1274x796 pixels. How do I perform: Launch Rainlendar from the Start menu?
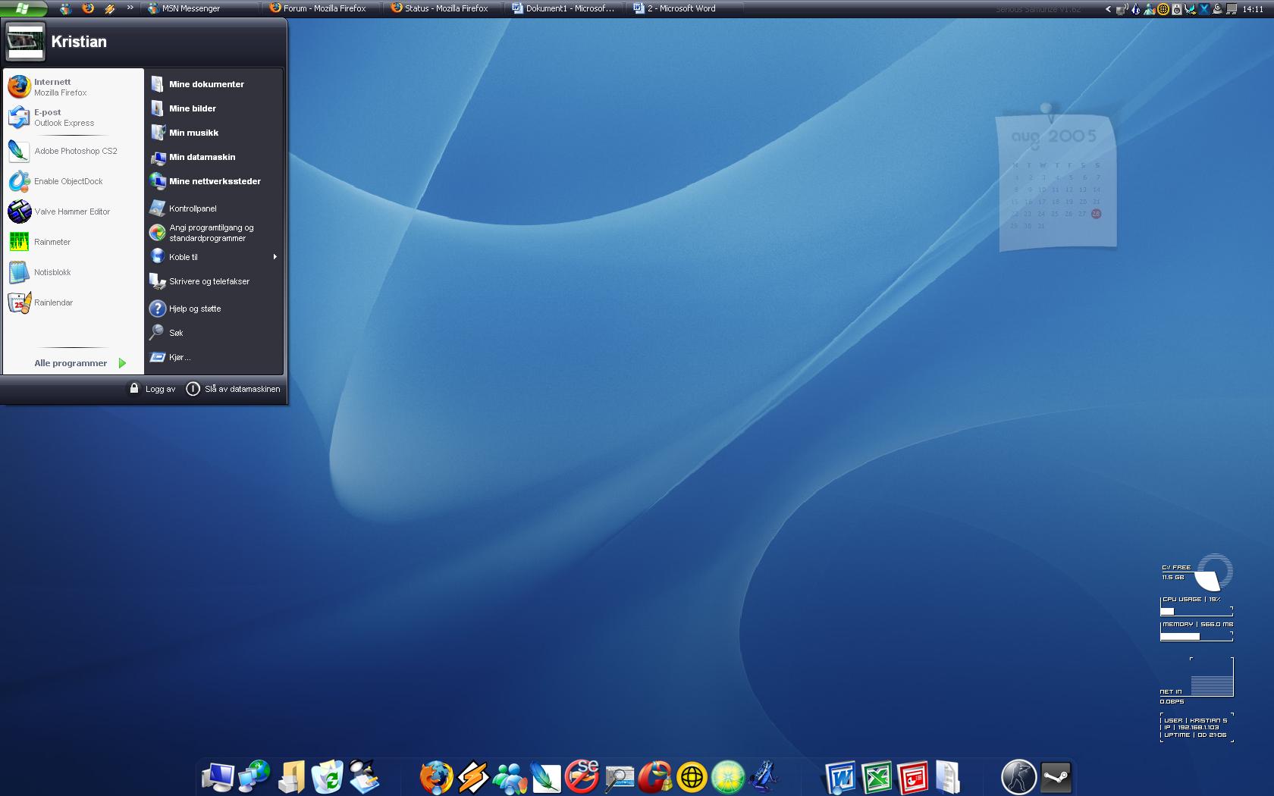coord(74,302)
